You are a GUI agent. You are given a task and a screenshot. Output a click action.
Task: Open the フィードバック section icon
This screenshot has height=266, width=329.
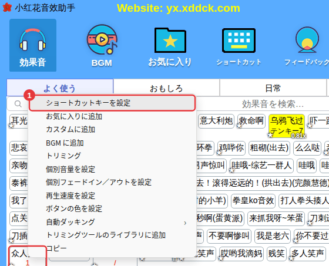coord(307,46)
